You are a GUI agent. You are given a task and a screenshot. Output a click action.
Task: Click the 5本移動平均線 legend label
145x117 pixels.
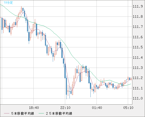click(x=23, y=113)
